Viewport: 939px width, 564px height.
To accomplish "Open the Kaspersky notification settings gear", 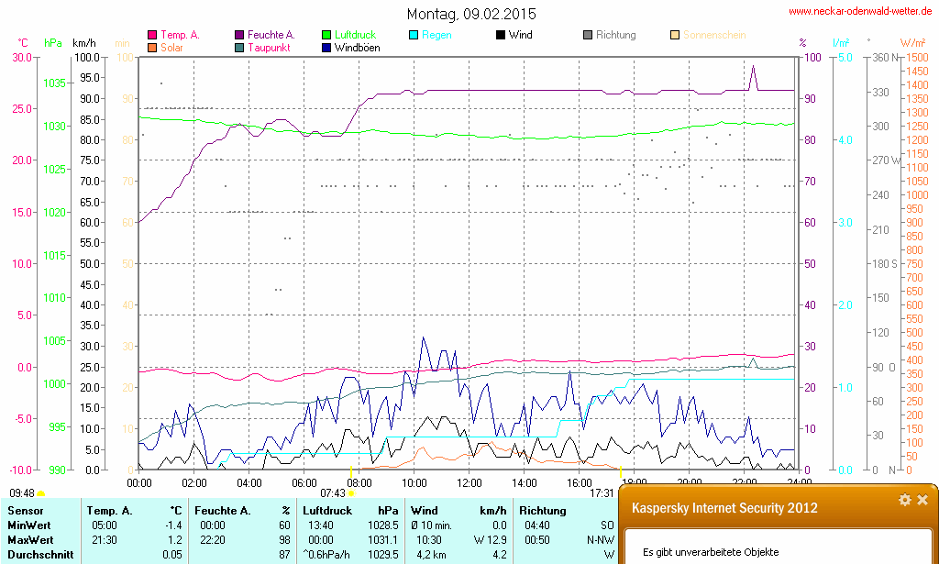I will tap(905, 500).
